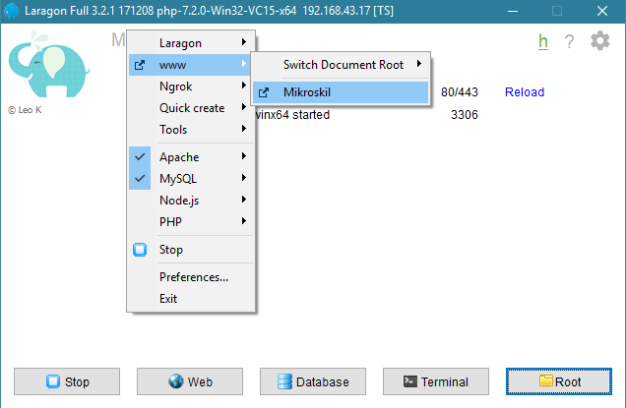Click the Reload link
The width and height of the screenshot is (626, 408).
[x=525, y=92]
